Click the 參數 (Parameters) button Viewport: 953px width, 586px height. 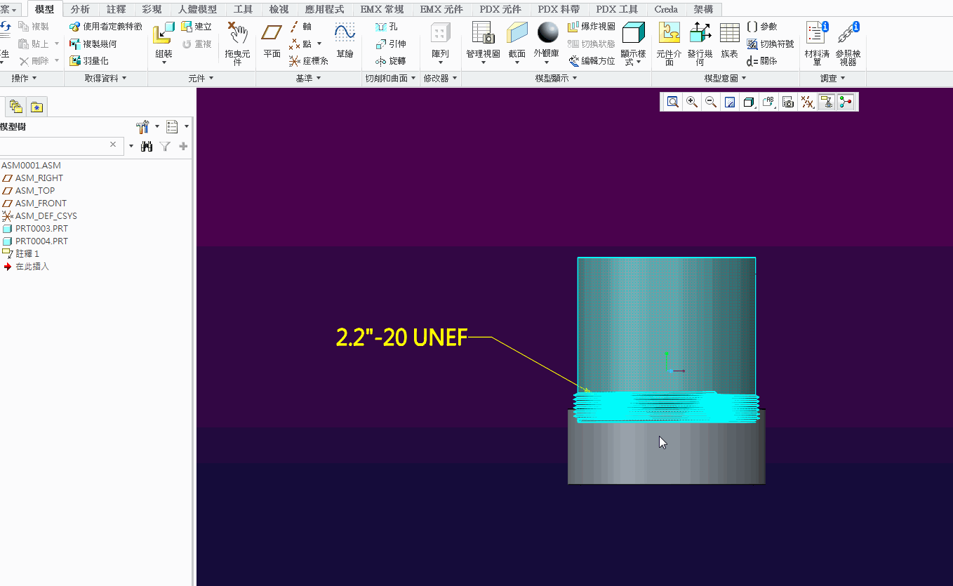[x=762, y=27]
